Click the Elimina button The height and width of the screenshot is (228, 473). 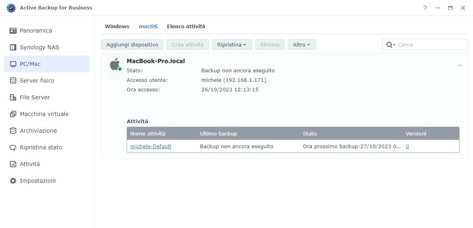(270, 44)
